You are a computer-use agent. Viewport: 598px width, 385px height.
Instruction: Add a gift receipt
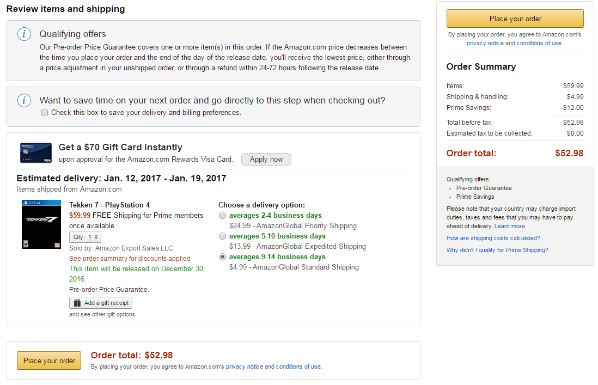pos(101,303)
